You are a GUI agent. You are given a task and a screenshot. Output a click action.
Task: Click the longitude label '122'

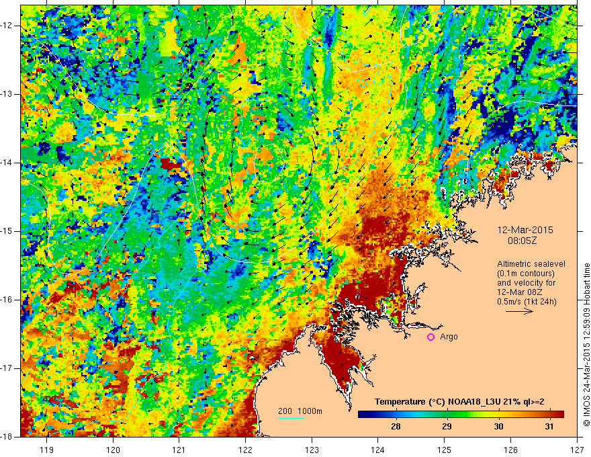[x=245, y=450]
